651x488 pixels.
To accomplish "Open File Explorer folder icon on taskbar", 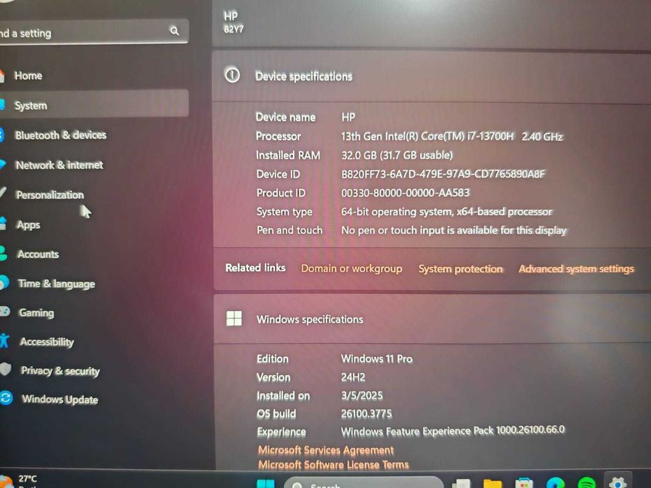I will coord(493,484).
